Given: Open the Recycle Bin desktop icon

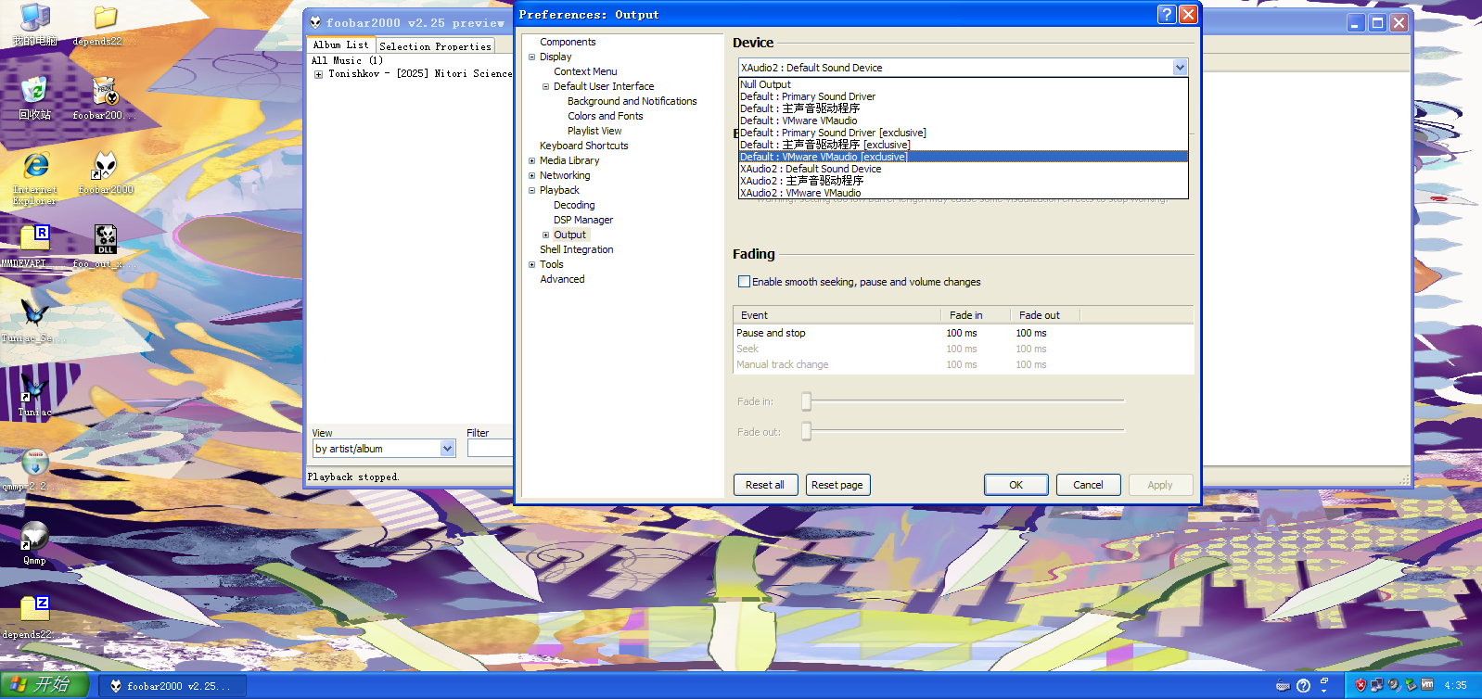Looking at the screenshot, I should tap(34, 98).
